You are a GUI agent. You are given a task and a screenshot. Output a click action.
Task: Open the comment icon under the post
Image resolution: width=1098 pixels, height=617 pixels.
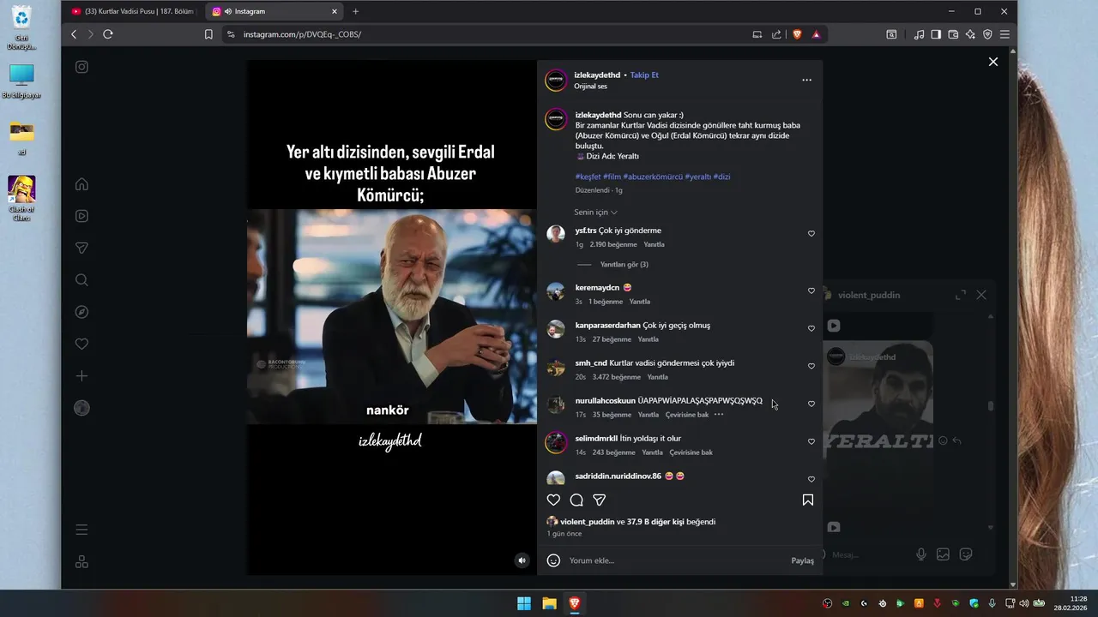click(576, 500)
